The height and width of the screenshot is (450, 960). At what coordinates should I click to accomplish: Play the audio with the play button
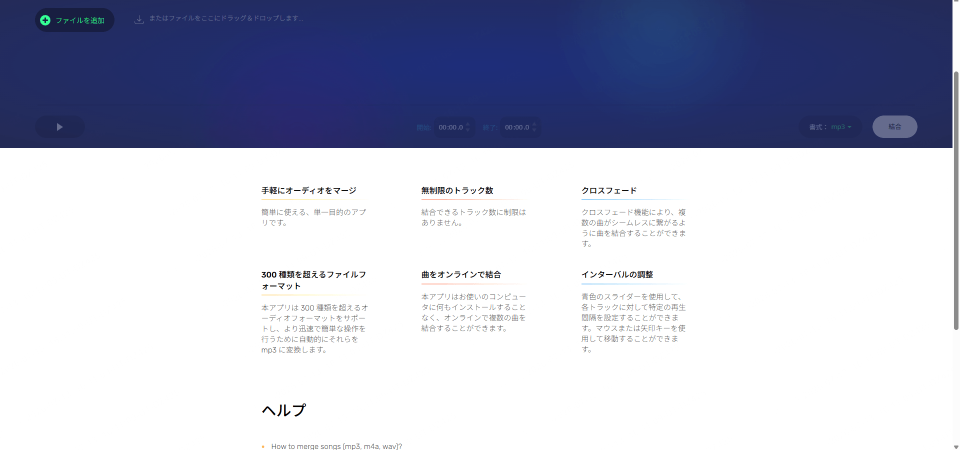(x=59, y=127)
